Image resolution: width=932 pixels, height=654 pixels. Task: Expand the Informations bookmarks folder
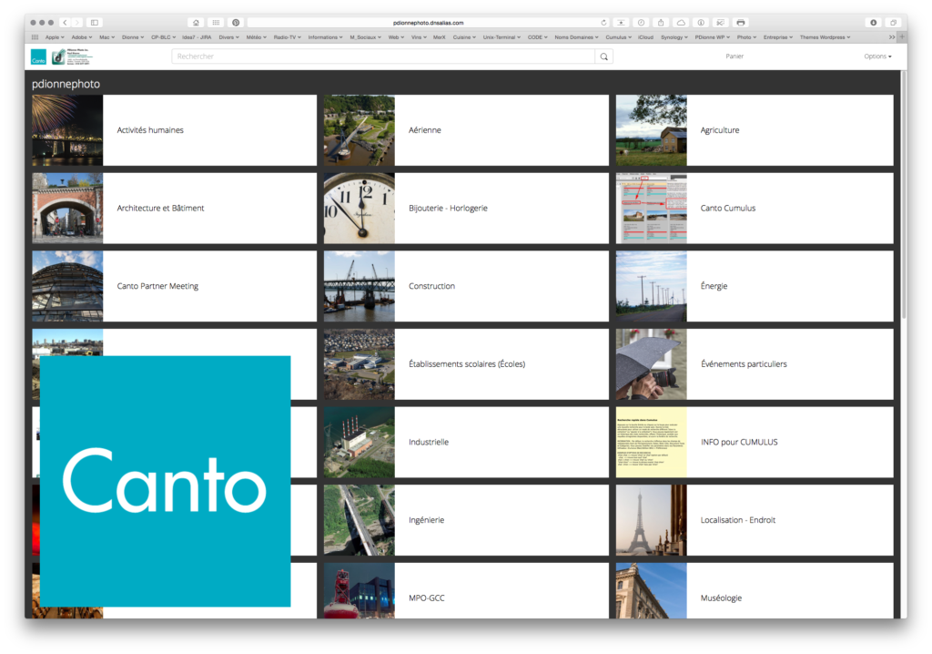(325, 37)
